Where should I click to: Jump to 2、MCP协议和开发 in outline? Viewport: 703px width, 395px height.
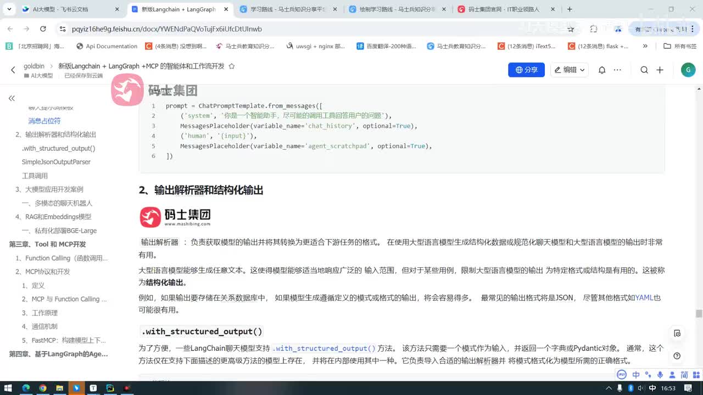click(x=43, y=272)
